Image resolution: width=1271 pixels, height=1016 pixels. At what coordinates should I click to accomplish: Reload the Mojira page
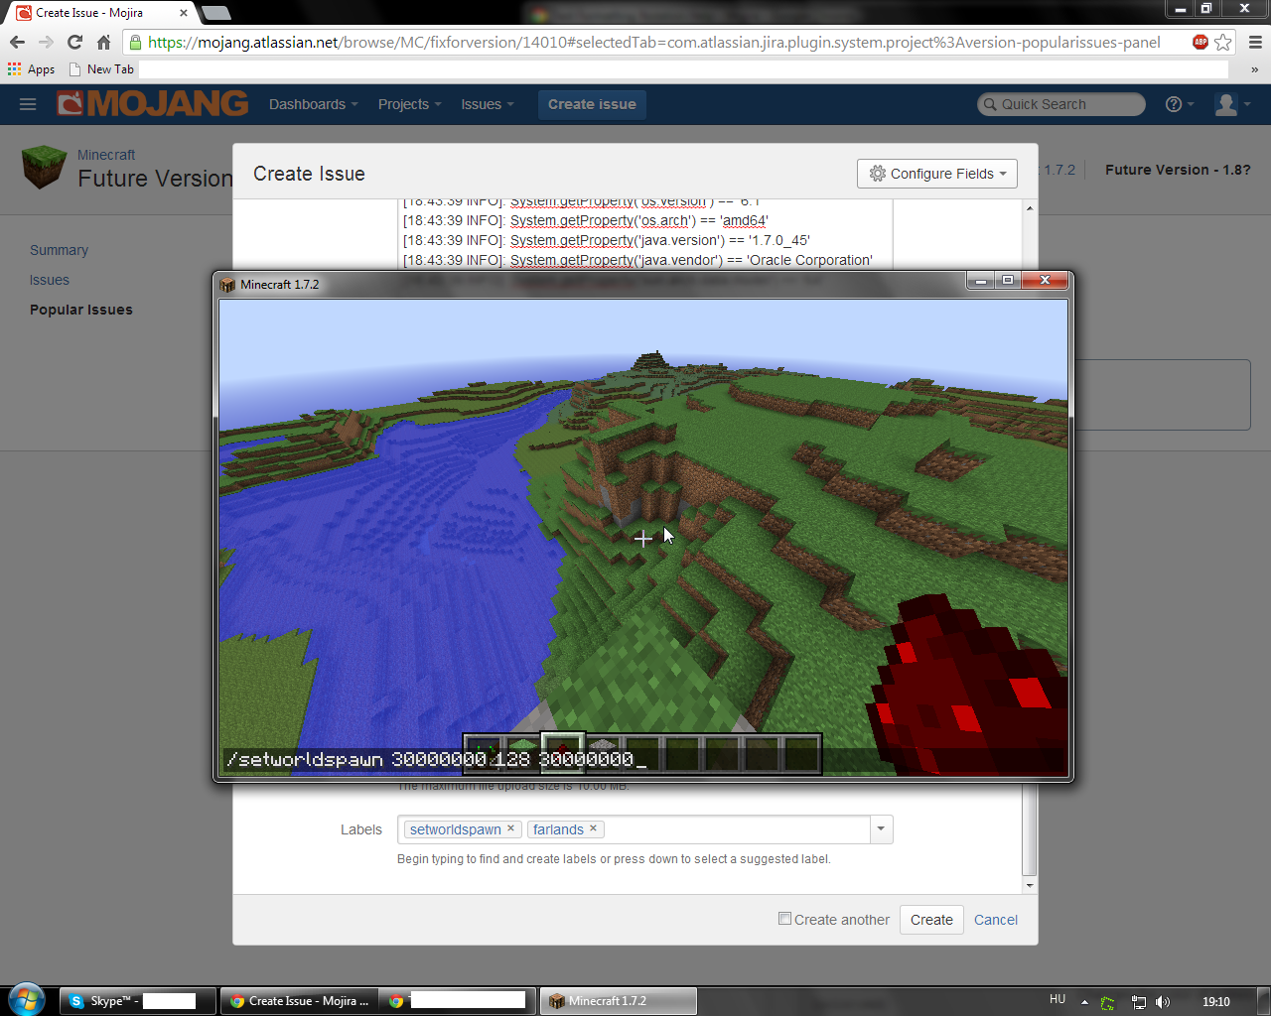[74, 43]
